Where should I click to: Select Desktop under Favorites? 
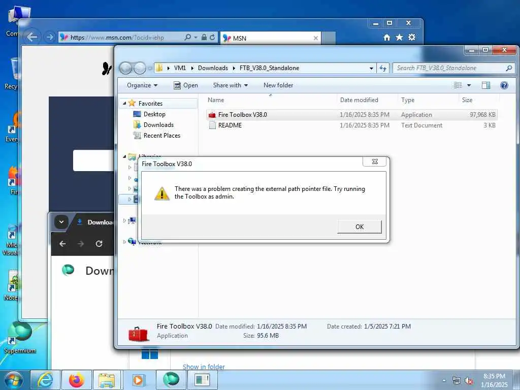coord(154,114)
